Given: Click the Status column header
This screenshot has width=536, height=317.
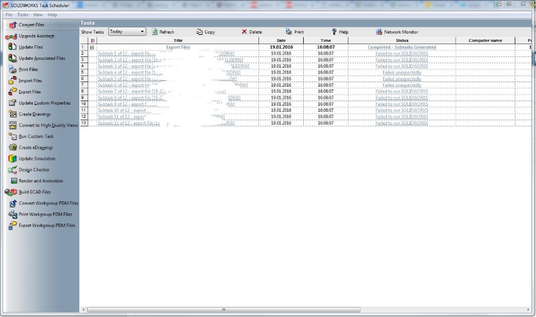Looking at the screenshot, I should point(401,40).
